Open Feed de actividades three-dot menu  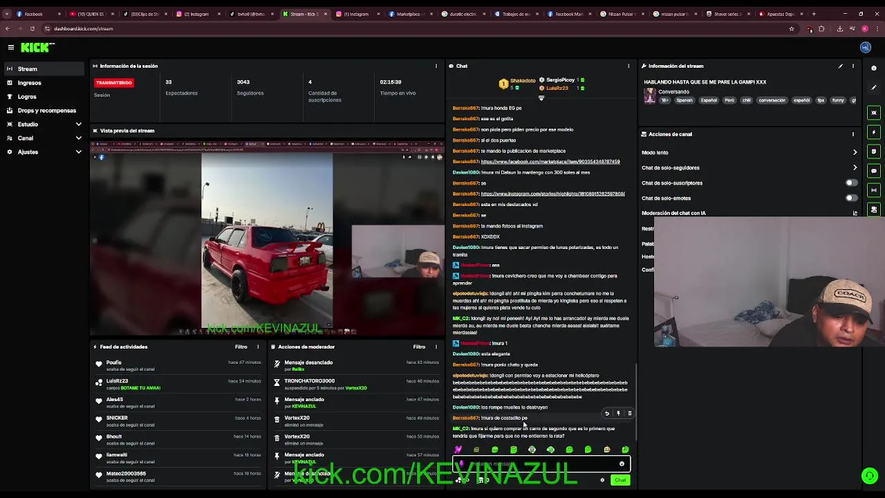pyautogui.click(x=258, y=347)
